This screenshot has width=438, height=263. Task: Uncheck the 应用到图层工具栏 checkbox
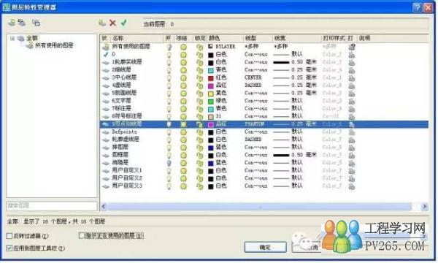9,248
